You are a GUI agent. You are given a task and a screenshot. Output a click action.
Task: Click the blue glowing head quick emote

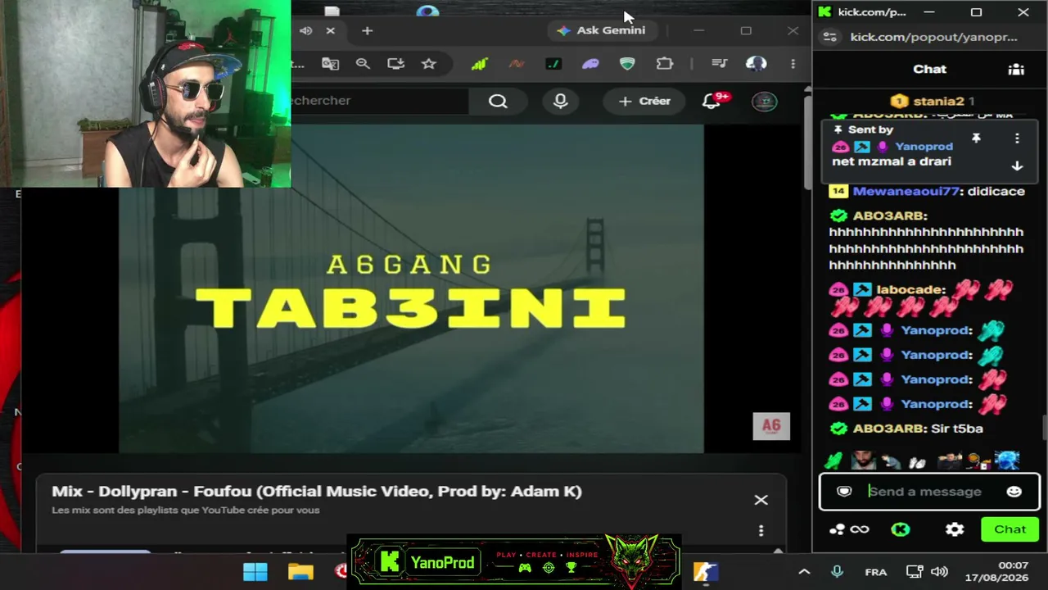click(1007, 461)
